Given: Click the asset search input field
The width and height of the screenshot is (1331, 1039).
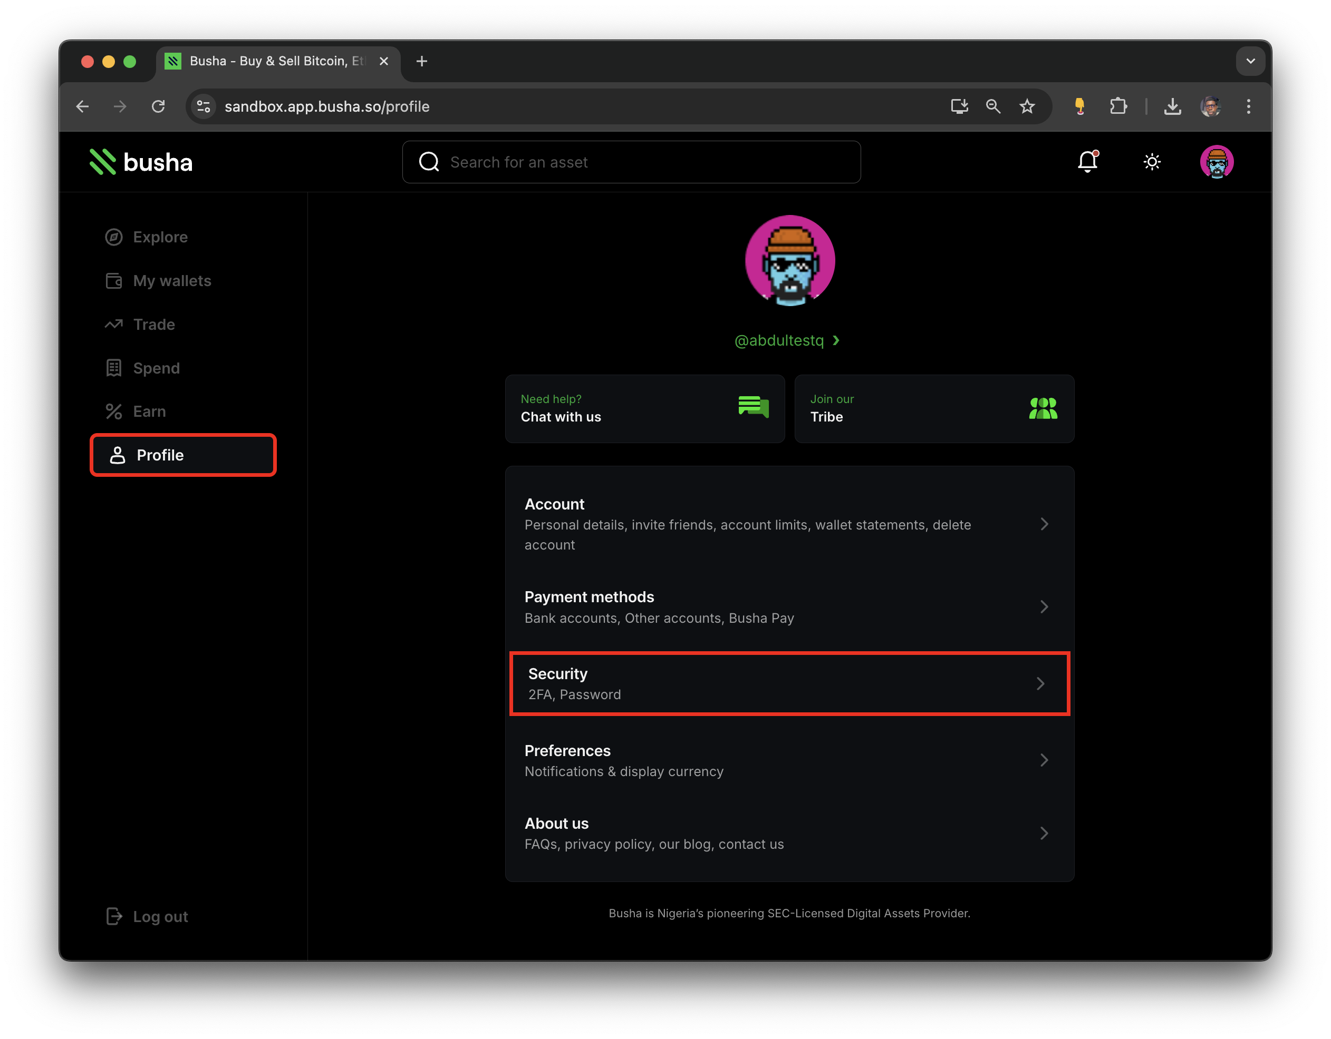Looking at the screenshot, I should [631, 162].
